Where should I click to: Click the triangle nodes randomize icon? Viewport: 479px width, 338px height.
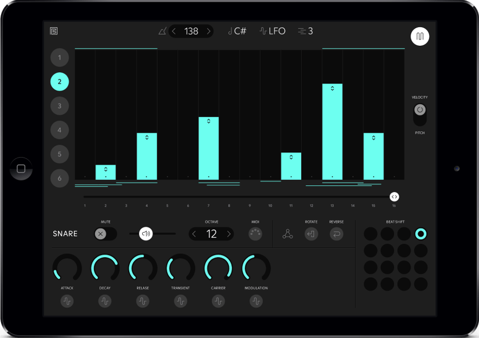[287, 234]
